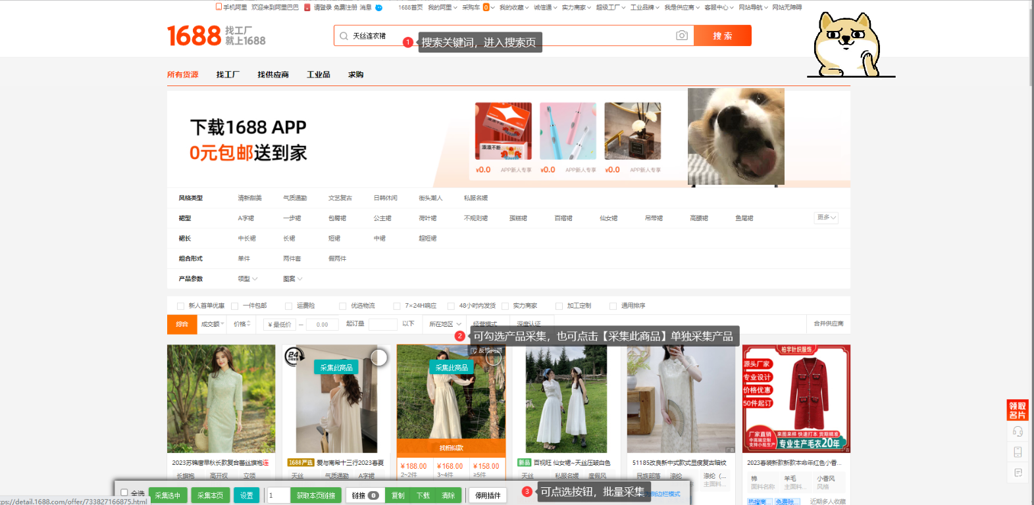Click the mobile phone icon in right sidebar
This screenshot has height=505, width=1034.
(x=1018, y=452)
